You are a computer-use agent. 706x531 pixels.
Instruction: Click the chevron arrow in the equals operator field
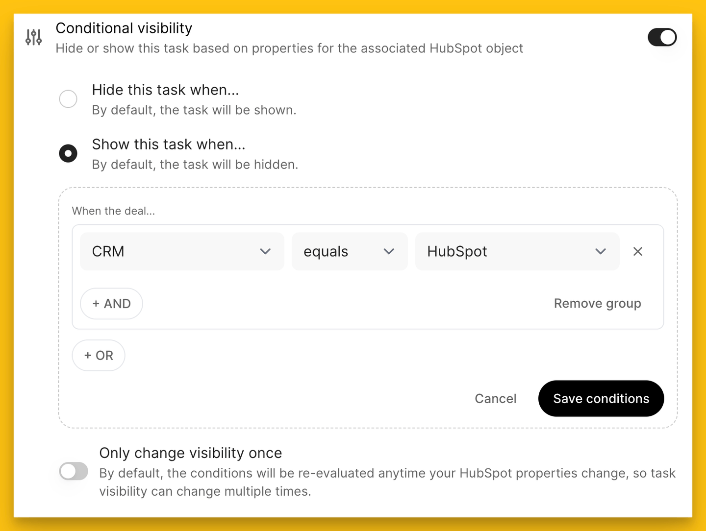tap(389, 251)
